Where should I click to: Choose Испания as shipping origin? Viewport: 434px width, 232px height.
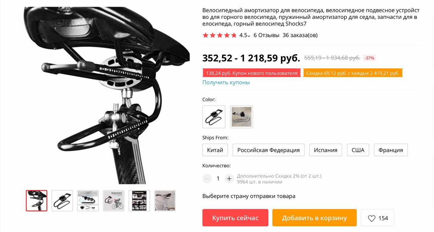pos(325,150)
